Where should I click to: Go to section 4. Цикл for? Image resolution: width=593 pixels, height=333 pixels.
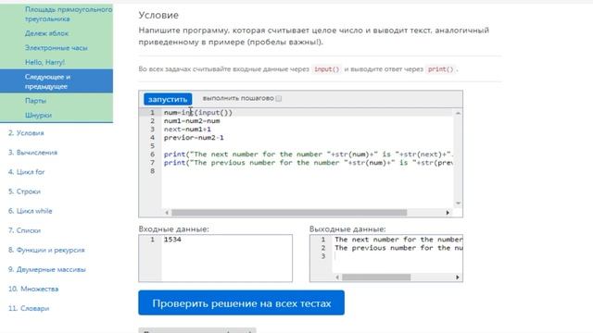pyautogui.click(x=27, y=172)
